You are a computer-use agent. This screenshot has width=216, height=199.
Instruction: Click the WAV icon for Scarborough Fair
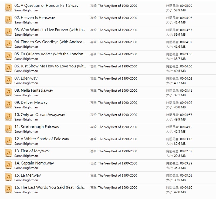coord(9,129)
